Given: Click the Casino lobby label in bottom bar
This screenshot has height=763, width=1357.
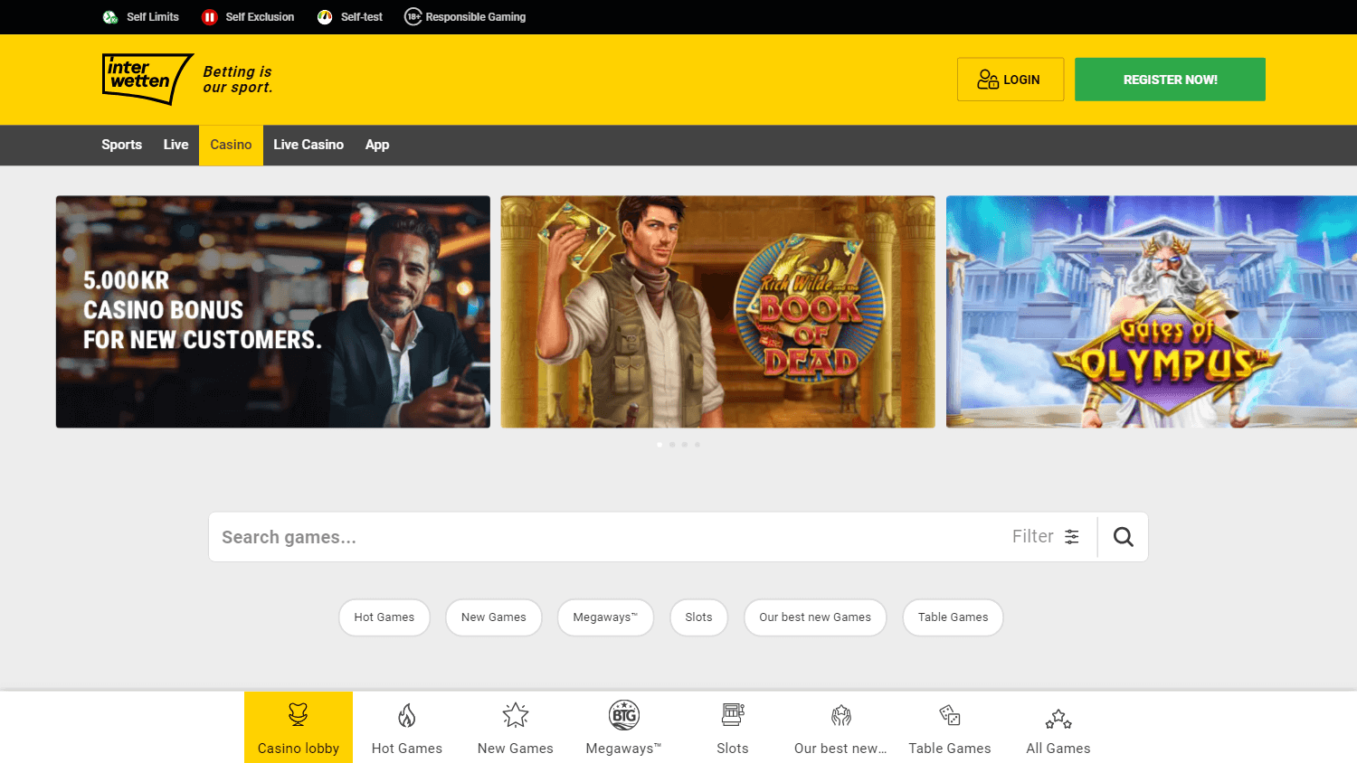Looking at the screenshot, I should (x=299, y=749).
